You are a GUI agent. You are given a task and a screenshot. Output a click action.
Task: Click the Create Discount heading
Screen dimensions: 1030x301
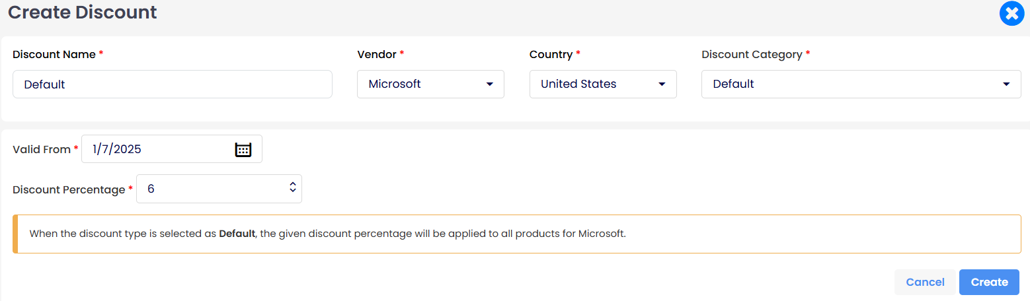[83, 12]
